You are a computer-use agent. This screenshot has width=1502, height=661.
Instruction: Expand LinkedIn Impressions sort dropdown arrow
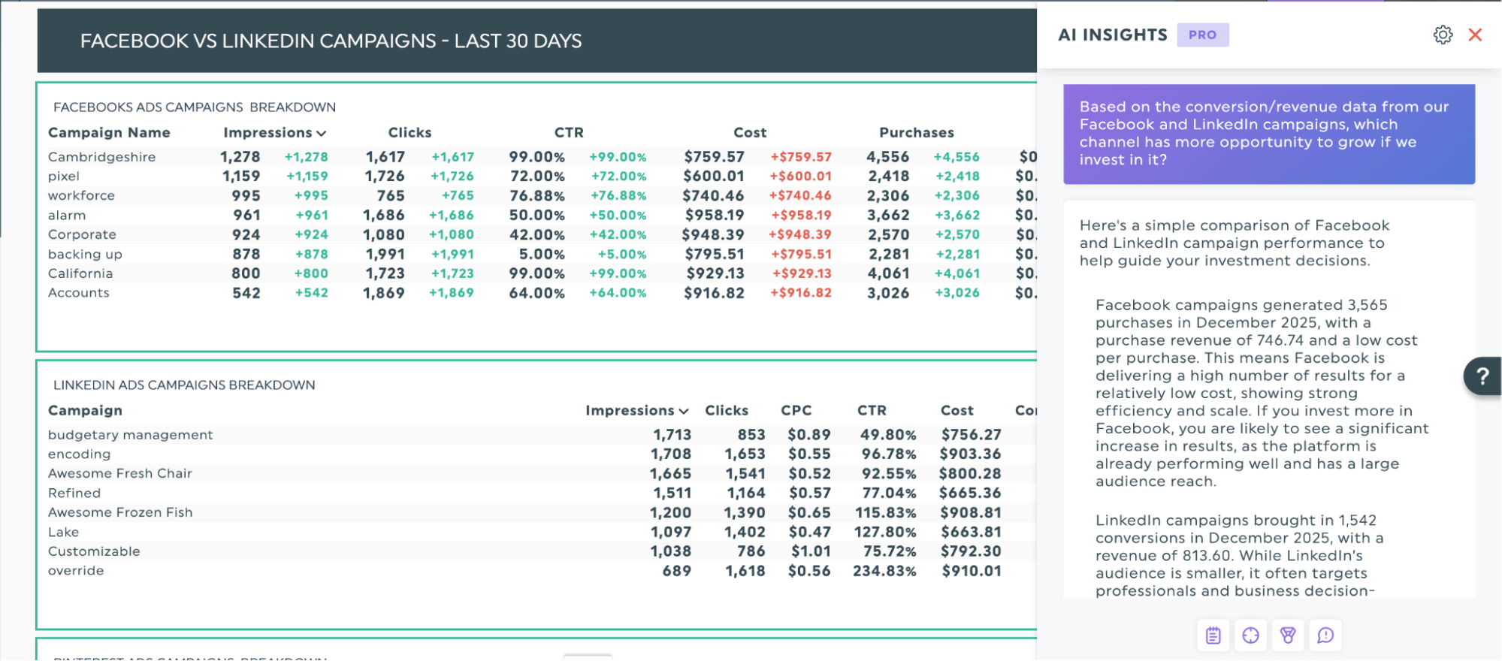pyautogui.click(x=683, y=411)
